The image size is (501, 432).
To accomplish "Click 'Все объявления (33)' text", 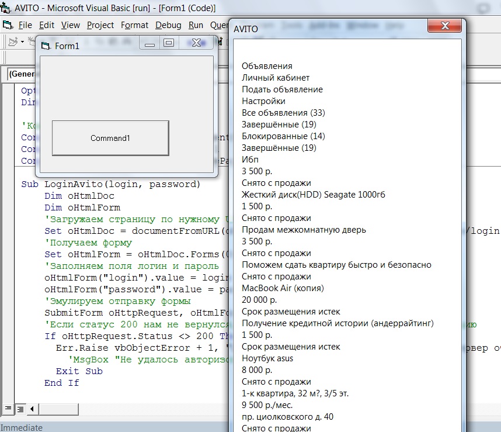I will click(283, 113).
